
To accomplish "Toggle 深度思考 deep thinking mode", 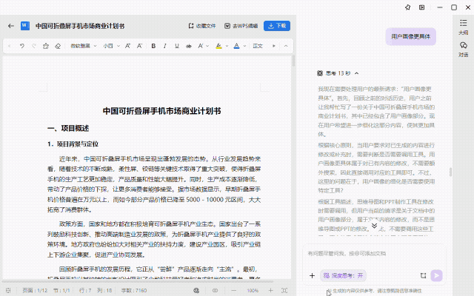I will 344,275.
